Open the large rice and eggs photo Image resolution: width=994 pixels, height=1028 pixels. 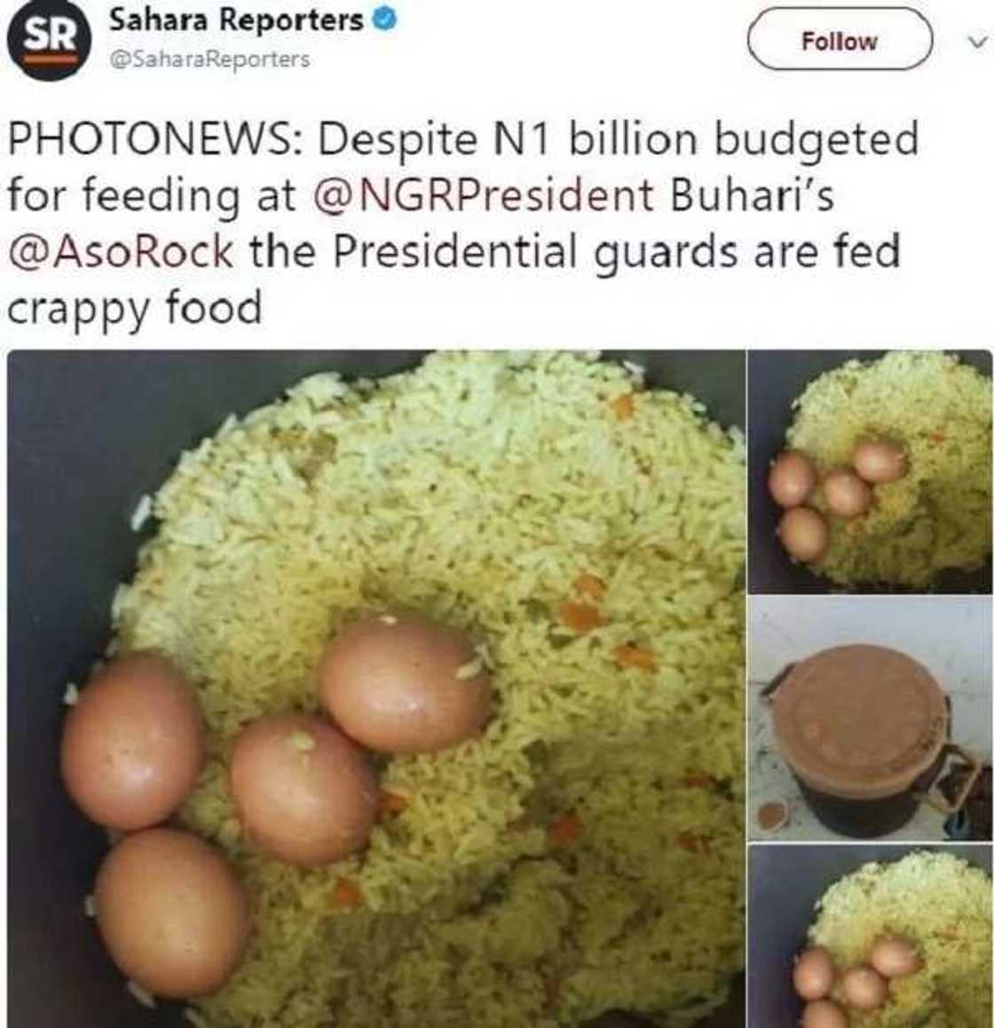[376, 688]
